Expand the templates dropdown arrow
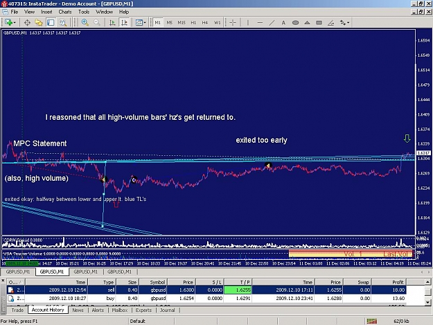The width and height of the screenshot is (433, 325). click(145, 23)
